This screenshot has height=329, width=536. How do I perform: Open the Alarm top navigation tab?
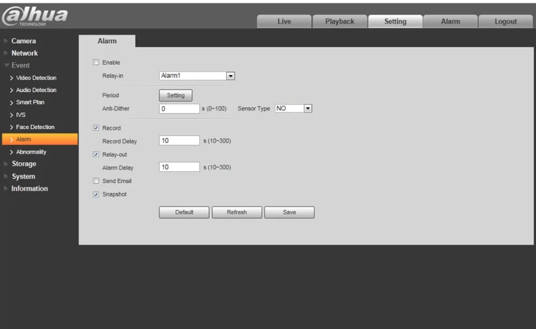pos(450,21)
